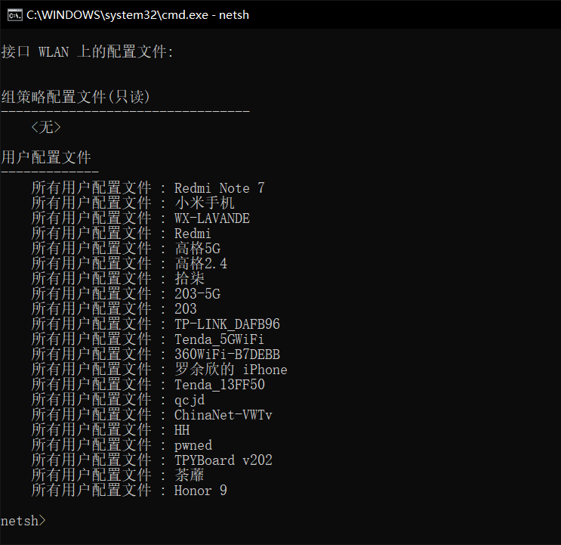
Task: Click the 'TPYBoard v202' profile name
Action: [x=223, y=460]
